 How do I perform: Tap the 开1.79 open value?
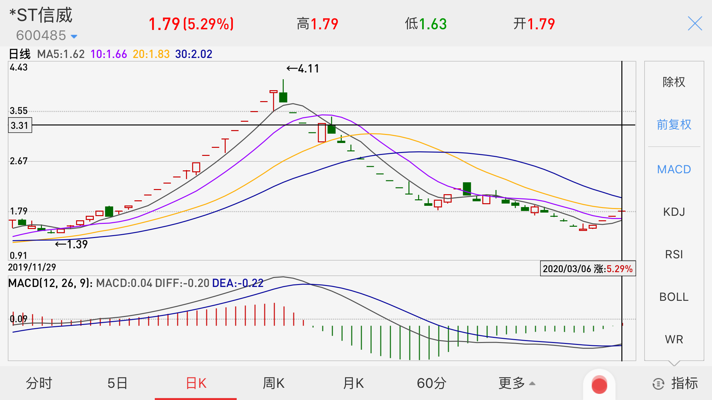534,24
